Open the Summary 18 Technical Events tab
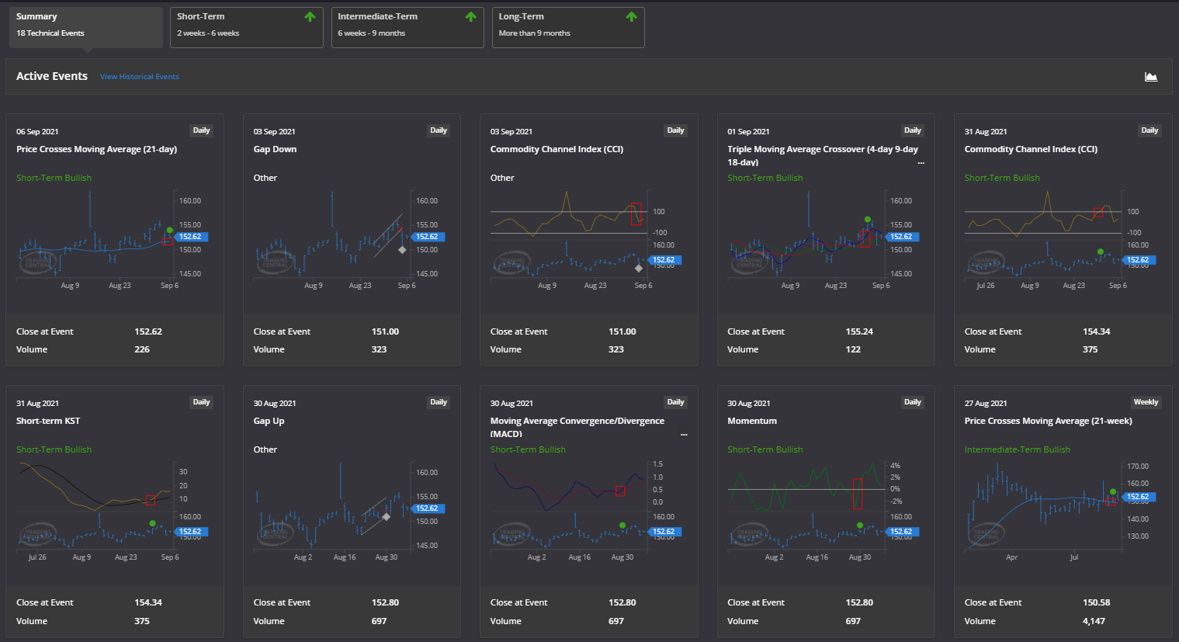This screenshot has width=1179, height=642. (x=85, y=26)
